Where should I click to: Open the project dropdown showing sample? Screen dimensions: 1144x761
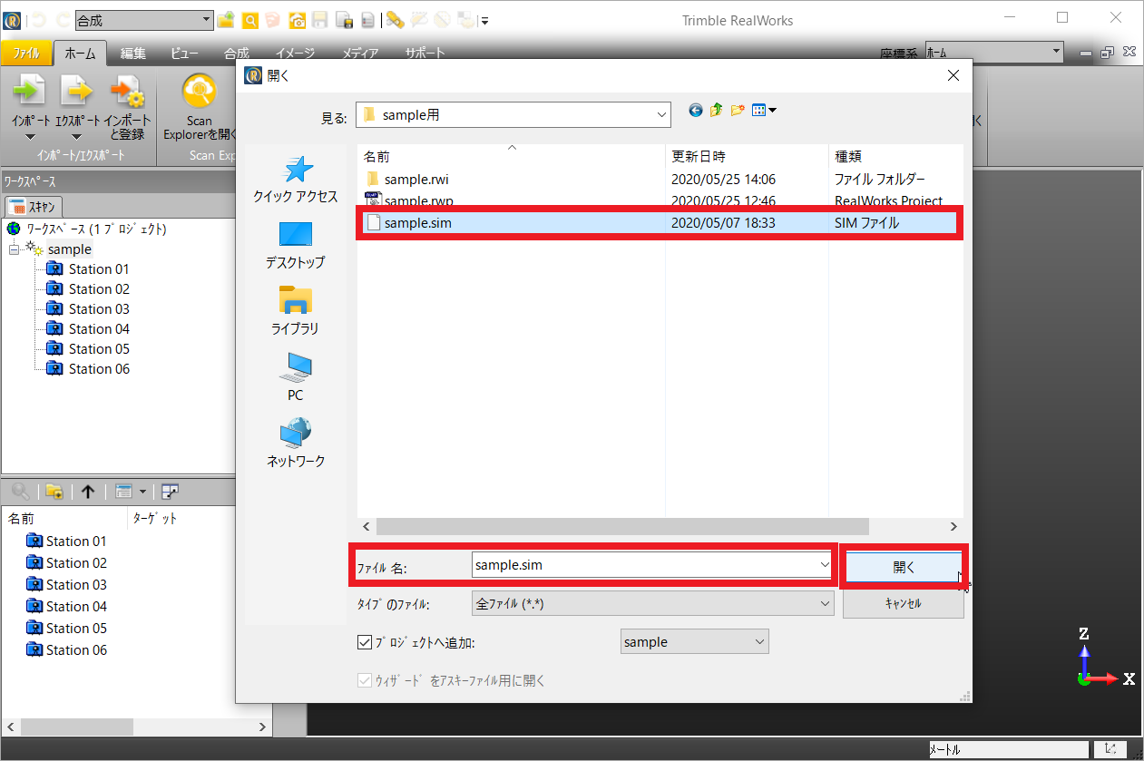coord(694,642)
